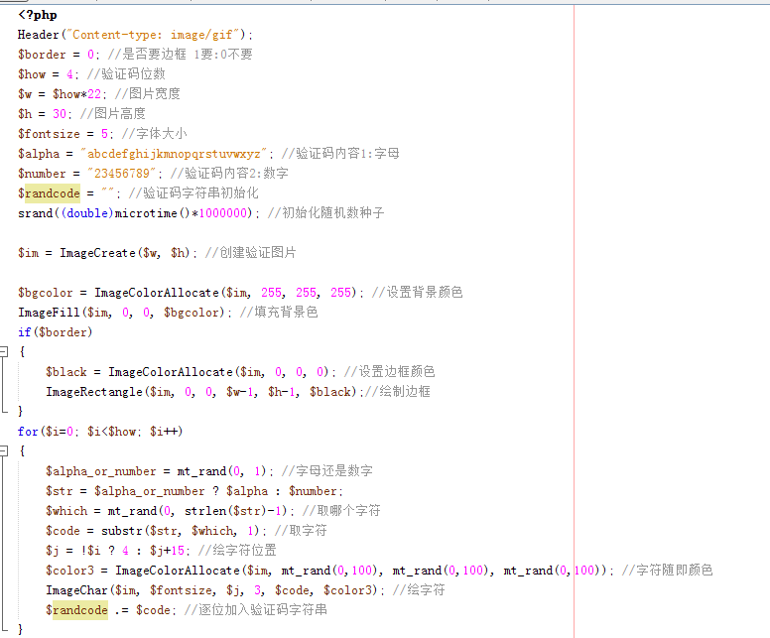
Task: Click the $w = $how*22 line
Action: 99,94
